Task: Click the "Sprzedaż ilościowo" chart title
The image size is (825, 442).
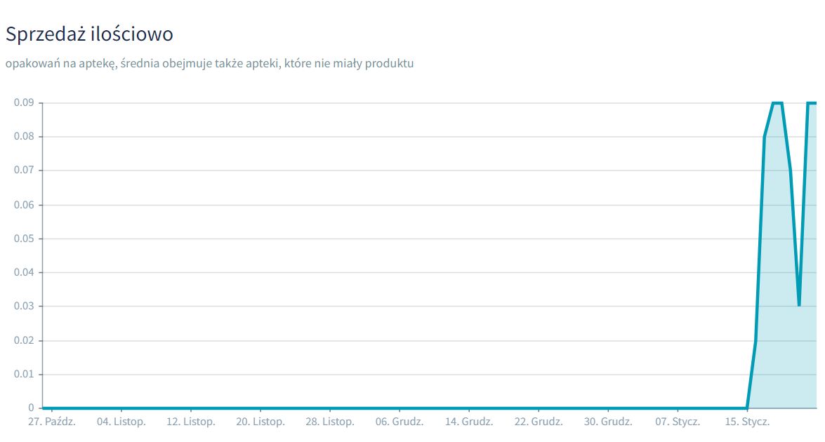Action: [89, 33]
